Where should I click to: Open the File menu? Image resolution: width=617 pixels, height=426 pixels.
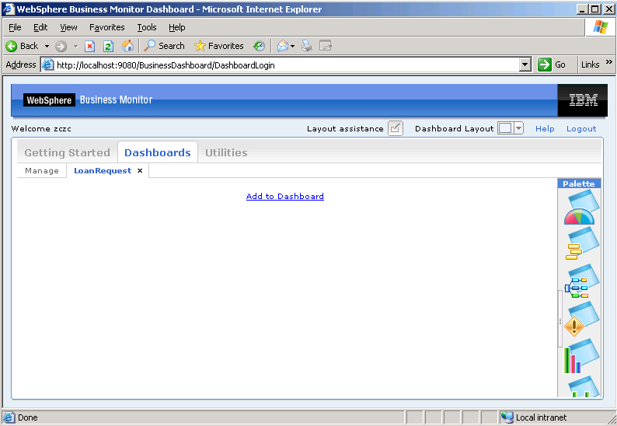tap(15, 27)
